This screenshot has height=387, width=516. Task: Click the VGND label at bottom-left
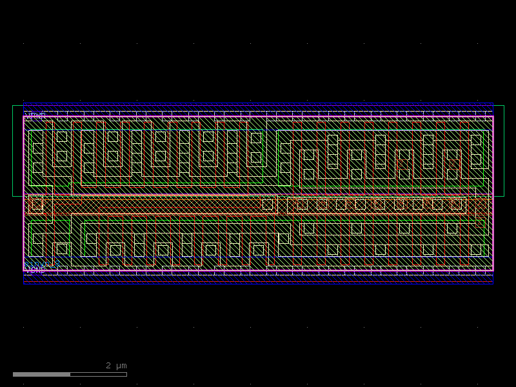tap(35, 270)
